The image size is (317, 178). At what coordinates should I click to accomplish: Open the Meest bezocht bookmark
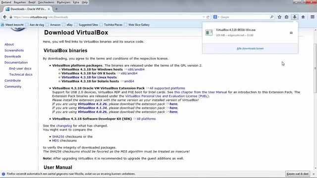click(x=12, y=25)
